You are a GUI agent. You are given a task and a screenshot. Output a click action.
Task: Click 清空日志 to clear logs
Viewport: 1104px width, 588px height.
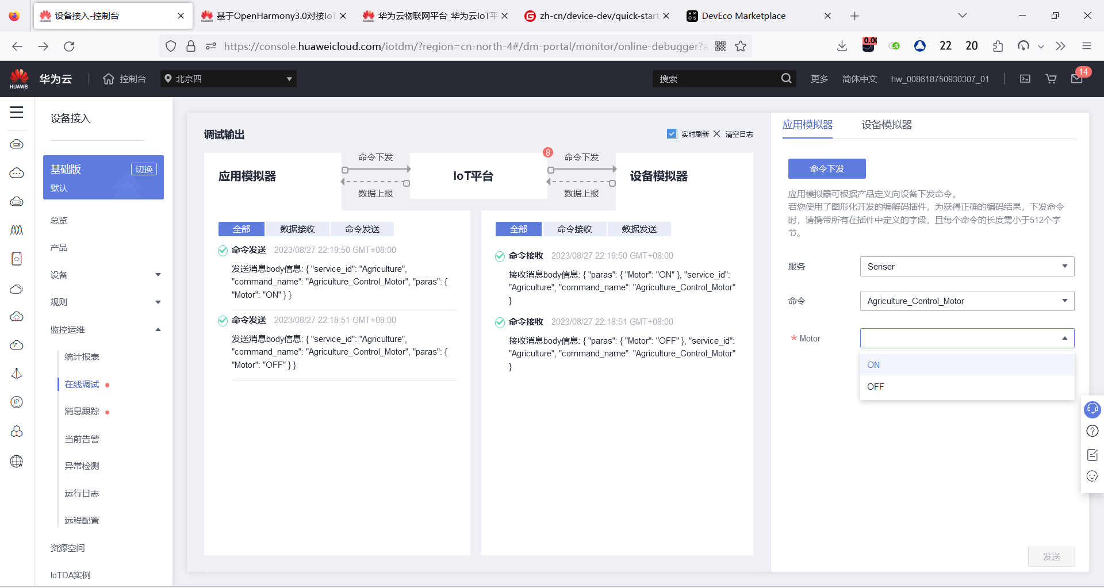[x=739, y=134]
